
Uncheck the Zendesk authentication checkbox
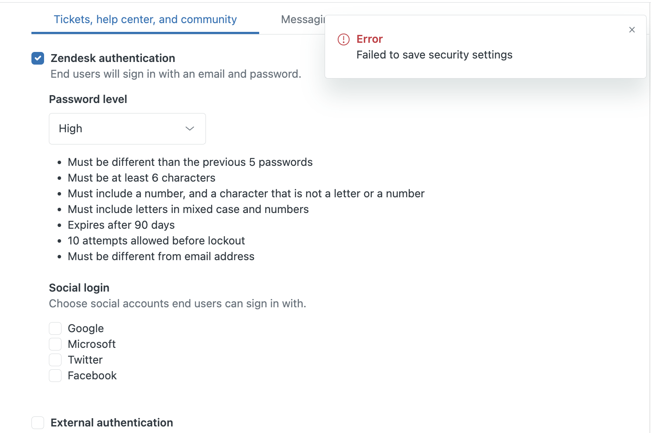click(38, 58)
